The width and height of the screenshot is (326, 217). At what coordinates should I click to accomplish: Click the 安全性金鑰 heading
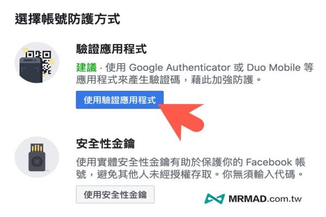tap(105, 143)
